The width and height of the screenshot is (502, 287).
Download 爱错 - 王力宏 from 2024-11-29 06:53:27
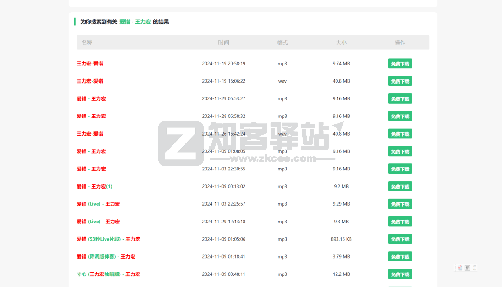tap(400, 99)
